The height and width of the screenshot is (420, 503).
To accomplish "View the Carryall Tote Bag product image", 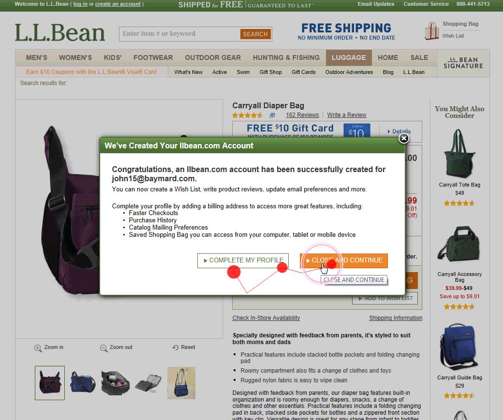I will click(459, 153).
